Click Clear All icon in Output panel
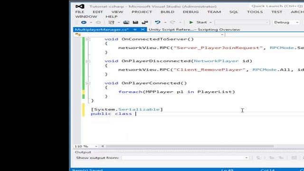This screenshot has height=171, width=304. click(x=294, y=158)
